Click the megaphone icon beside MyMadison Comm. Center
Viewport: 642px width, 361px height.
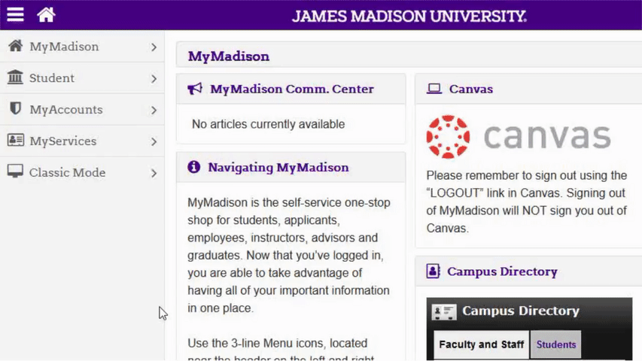(195, 89)
